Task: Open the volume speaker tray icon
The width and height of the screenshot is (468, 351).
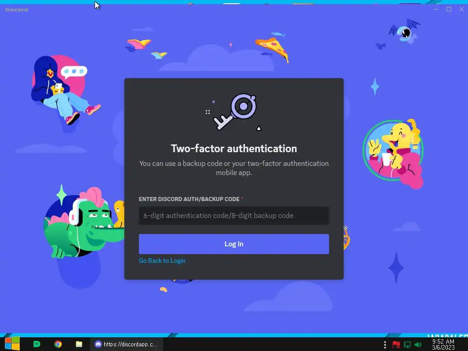Action: pyautogui.click(x=418, y=345)
